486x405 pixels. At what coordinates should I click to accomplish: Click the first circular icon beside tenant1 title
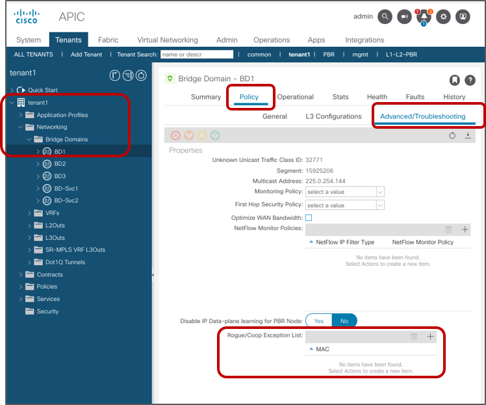[x=115, y=75]
